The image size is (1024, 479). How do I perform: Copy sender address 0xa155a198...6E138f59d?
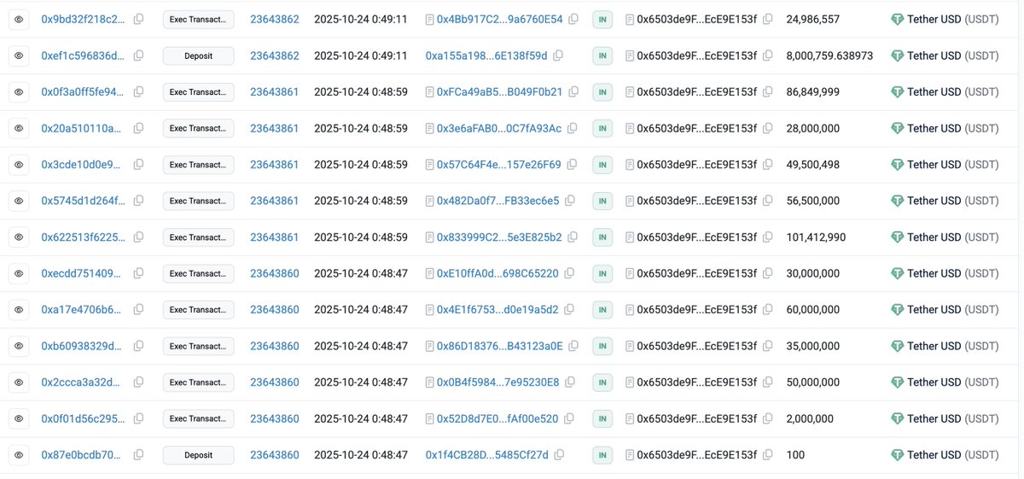558,55
